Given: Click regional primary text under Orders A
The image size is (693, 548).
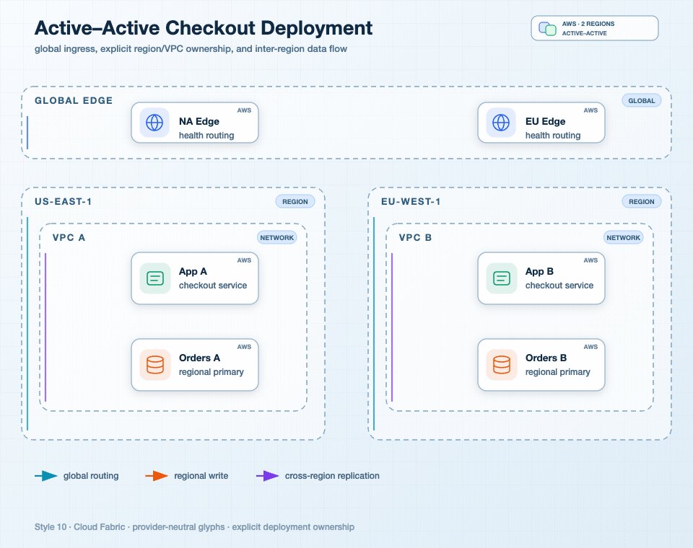Looking at the screenshot, I should pos(212,372).
